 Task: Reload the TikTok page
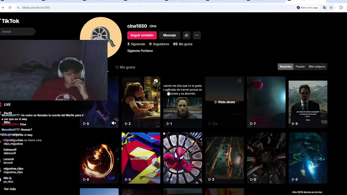(x=10, y=8)
